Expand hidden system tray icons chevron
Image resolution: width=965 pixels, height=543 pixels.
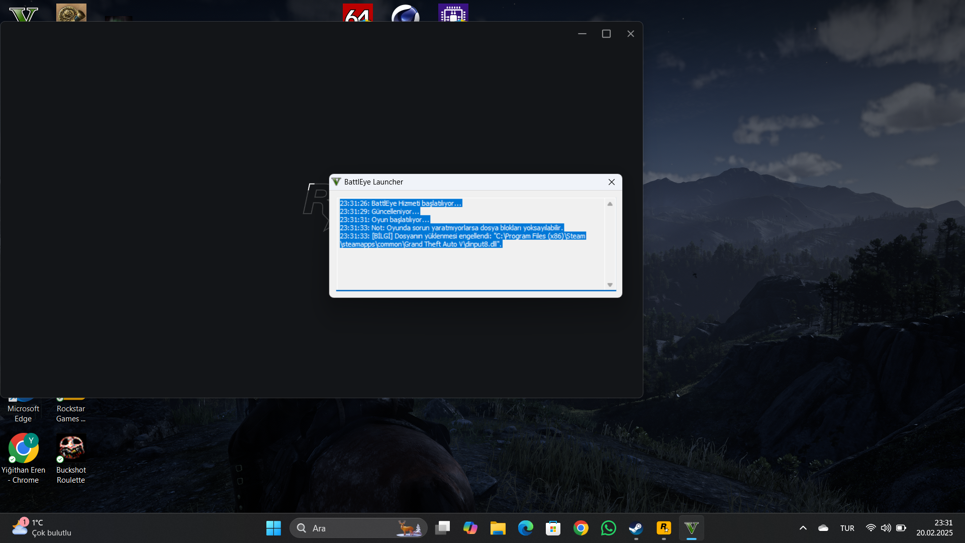803,528
